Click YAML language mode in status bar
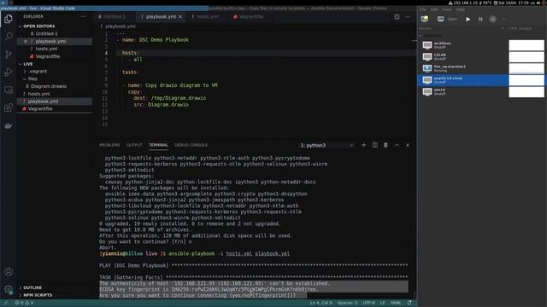547x307 pixels. tap(396, 303)
